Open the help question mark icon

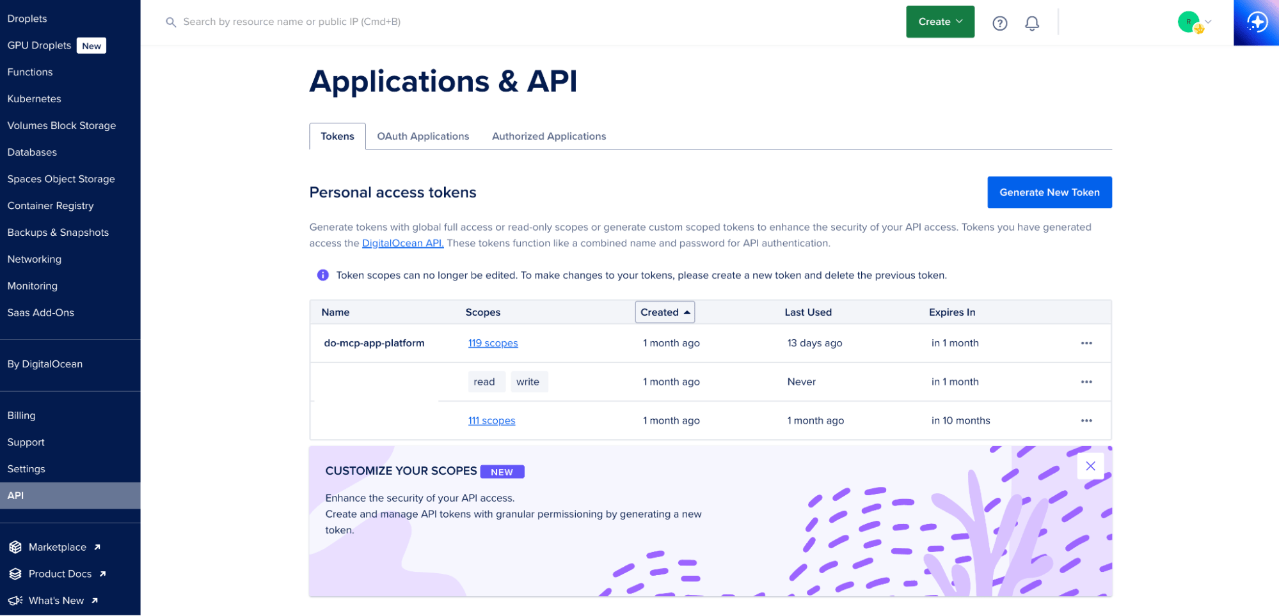click(999, 23)
